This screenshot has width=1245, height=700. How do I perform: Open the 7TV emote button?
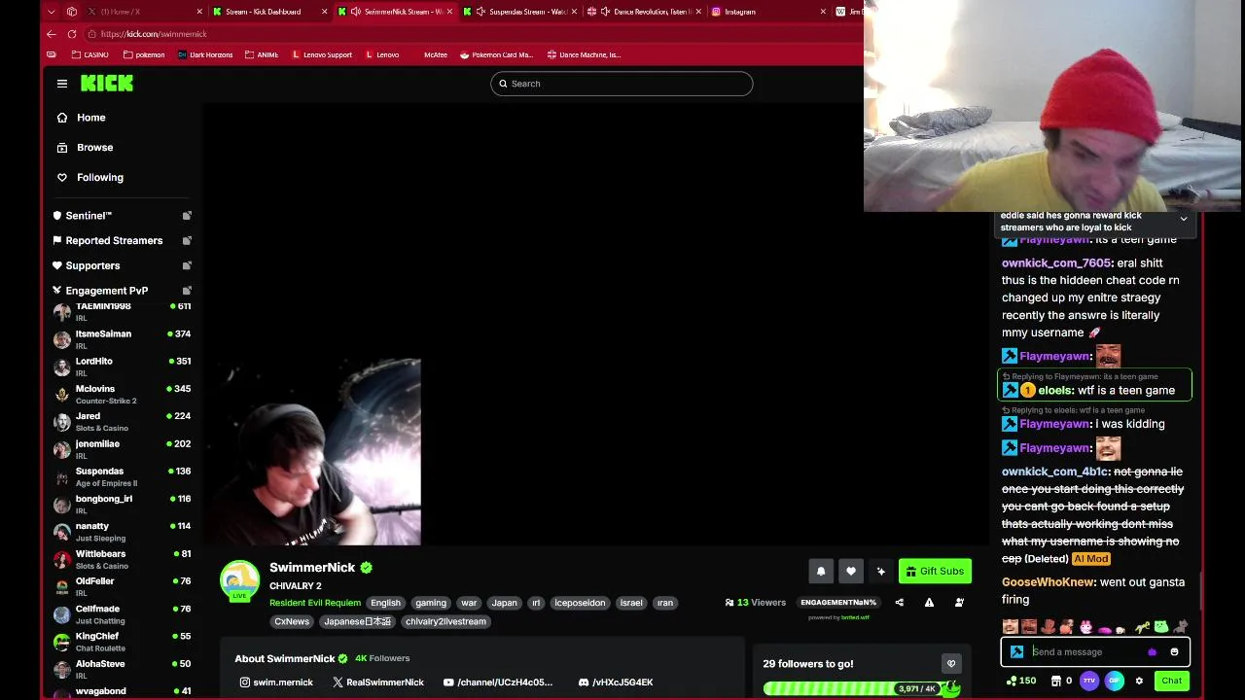tap(1091, 681)
